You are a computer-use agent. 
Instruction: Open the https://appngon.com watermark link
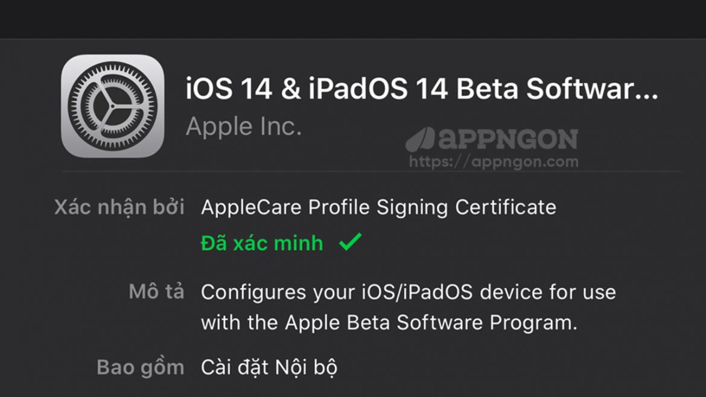click(493, 162)
